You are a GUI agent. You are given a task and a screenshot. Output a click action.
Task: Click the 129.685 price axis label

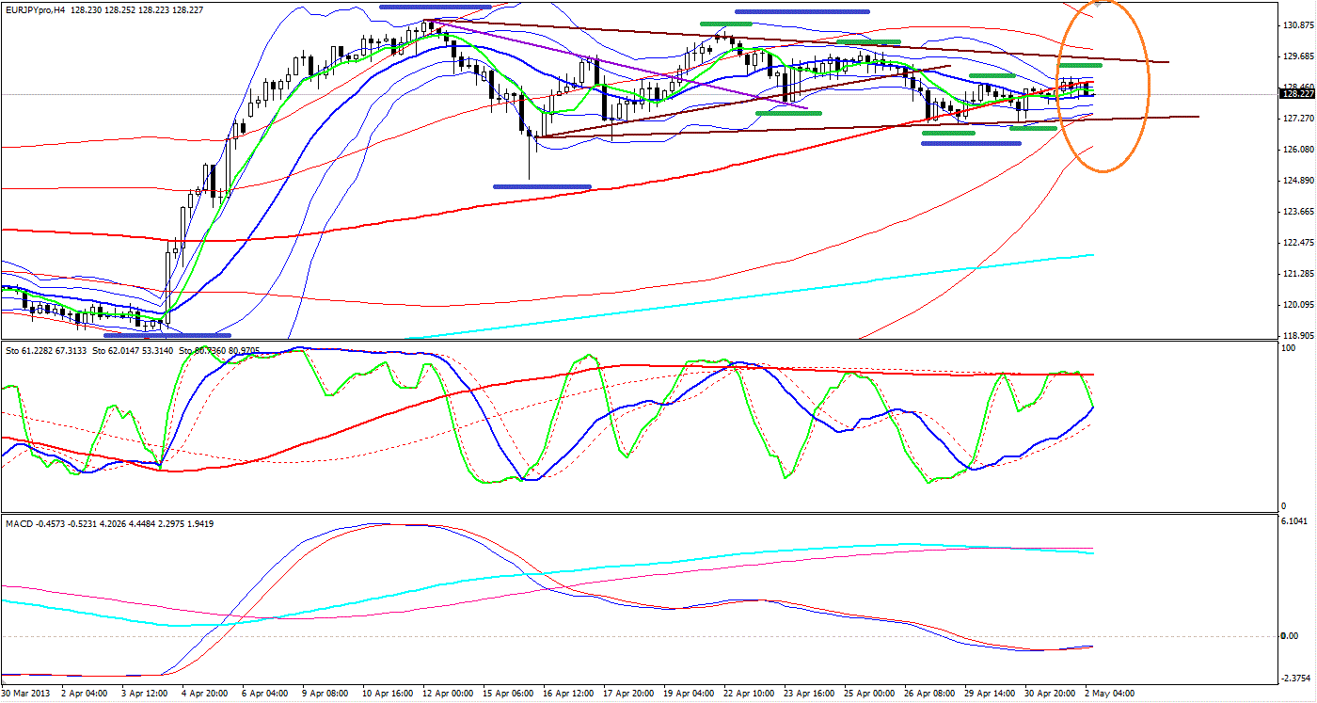1298,56
